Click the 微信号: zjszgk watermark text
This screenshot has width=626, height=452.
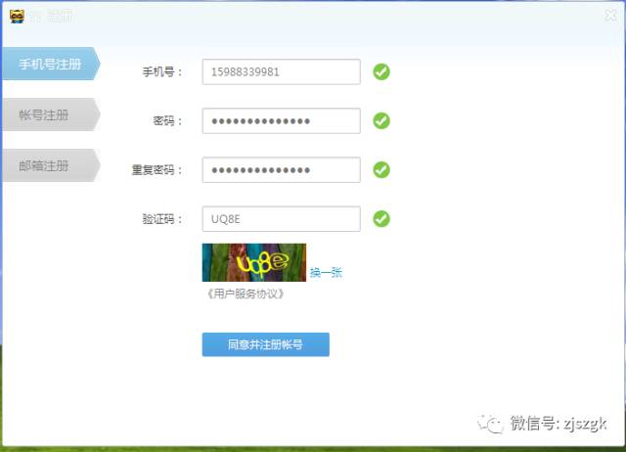559,423
